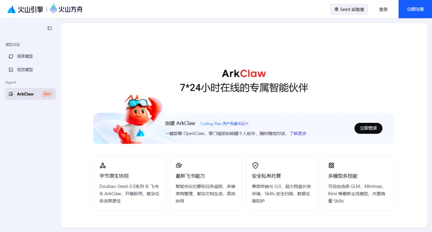Click the 安全私有托管 shield icon
Viewport: 432px width, 232px height.
pyautogui.click(x=255, y=165)
